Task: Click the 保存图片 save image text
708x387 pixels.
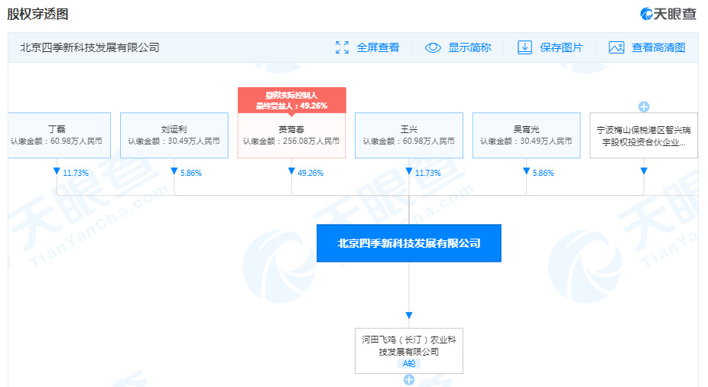Action: pos(561,47)
